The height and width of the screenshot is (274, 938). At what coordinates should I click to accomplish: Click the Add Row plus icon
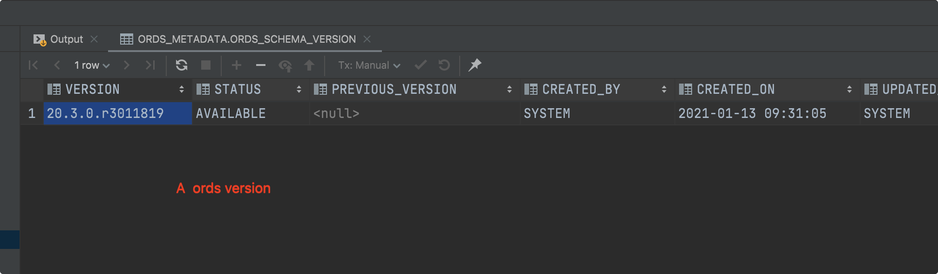tap(237, 65)
